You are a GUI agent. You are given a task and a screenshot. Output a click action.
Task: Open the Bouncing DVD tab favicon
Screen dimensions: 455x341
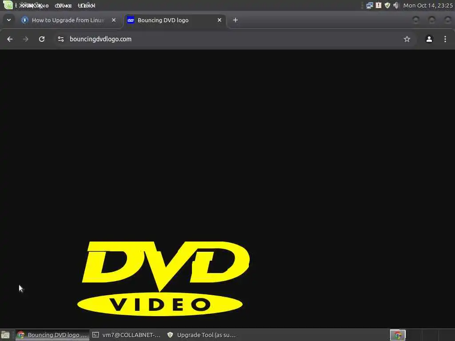click(x=131, y=20)
